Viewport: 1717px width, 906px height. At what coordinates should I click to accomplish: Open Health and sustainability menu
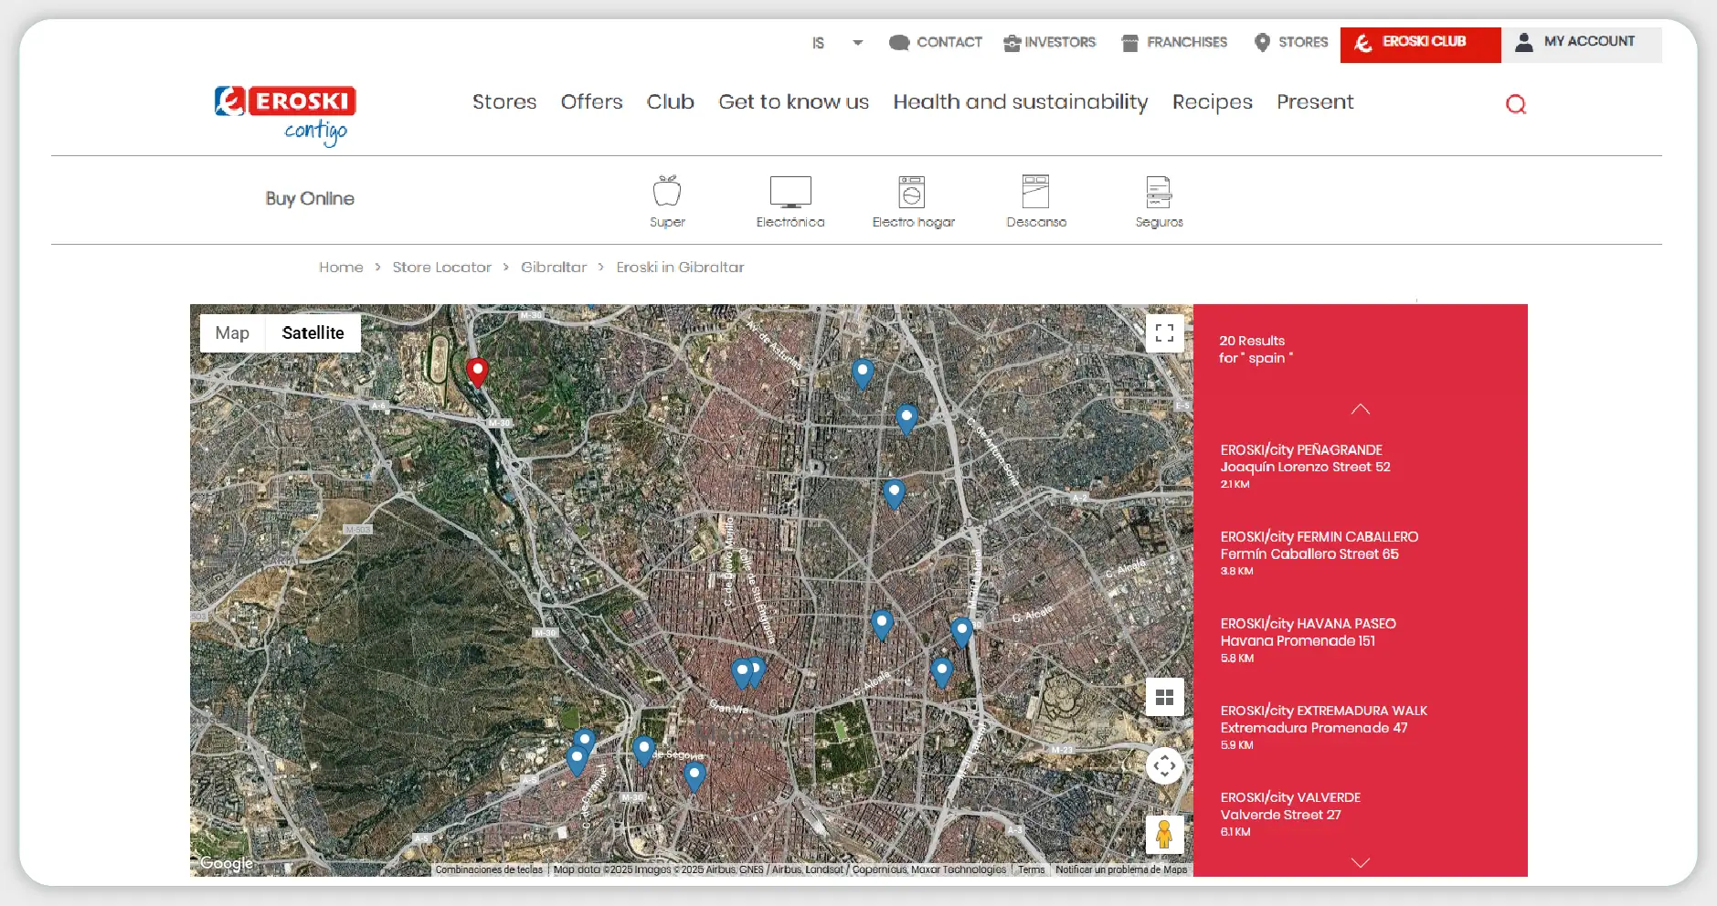click(1021, 102)
